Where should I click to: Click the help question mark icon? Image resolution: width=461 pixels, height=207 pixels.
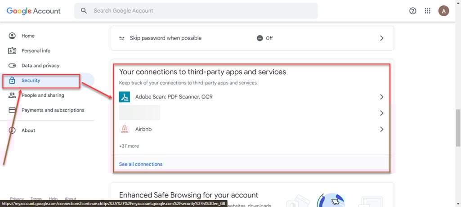413,11
